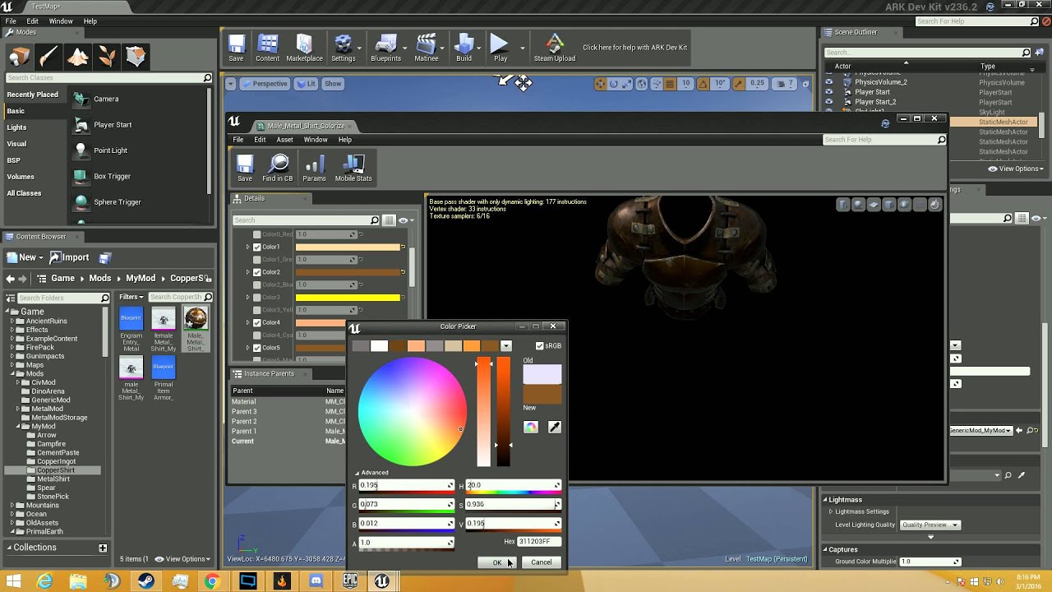Switch to the Instance Parents tab
Viewport: 1052px width, 592px height.
click(x=269, y=374)
